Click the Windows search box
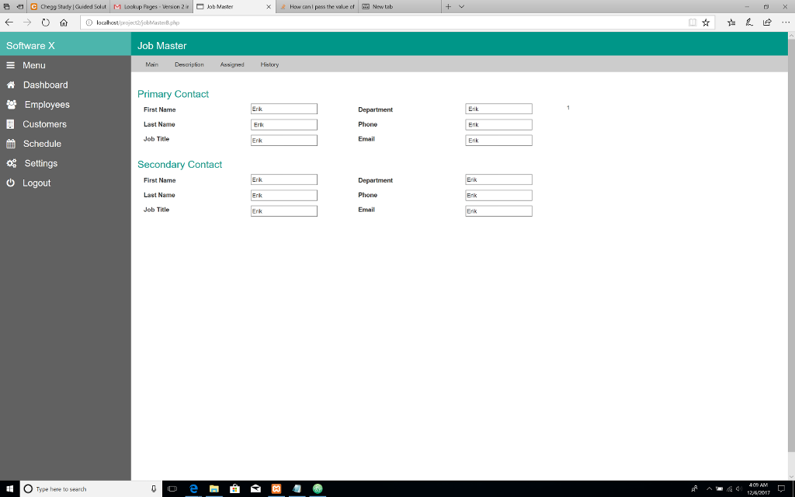This screenshot has width=795, height=497. coord(85,488)
